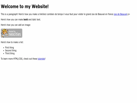
Task: Click the Welcome to my Website heading
Action: click(x=25, y=6)
